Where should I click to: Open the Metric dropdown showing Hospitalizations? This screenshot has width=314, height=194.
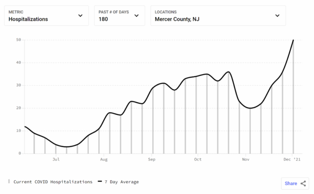click(x=46, y=15)
